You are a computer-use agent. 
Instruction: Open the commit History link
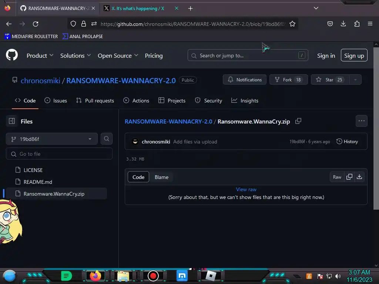coord(347,142)
